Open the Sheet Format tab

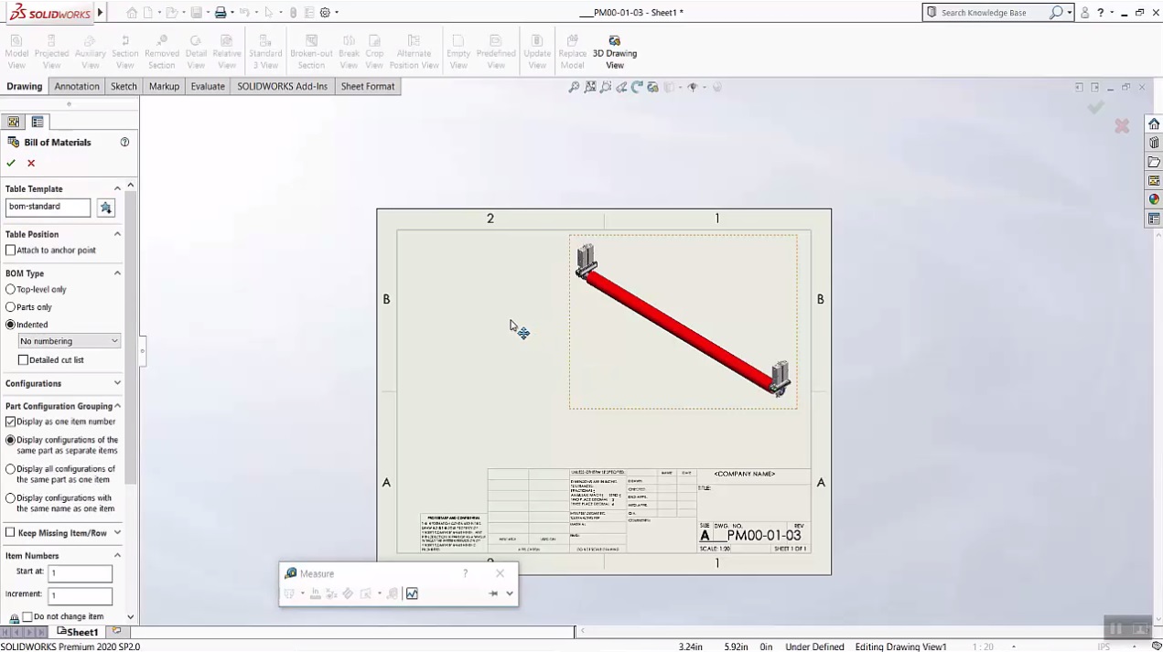(x=368, y=87)
